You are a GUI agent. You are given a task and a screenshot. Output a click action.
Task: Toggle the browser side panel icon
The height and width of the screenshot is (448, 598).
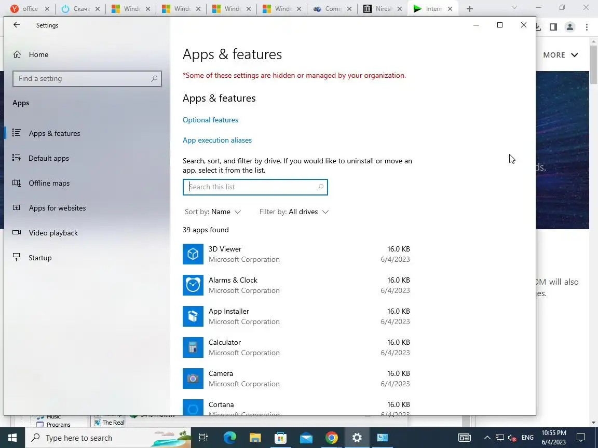point(553,26)
